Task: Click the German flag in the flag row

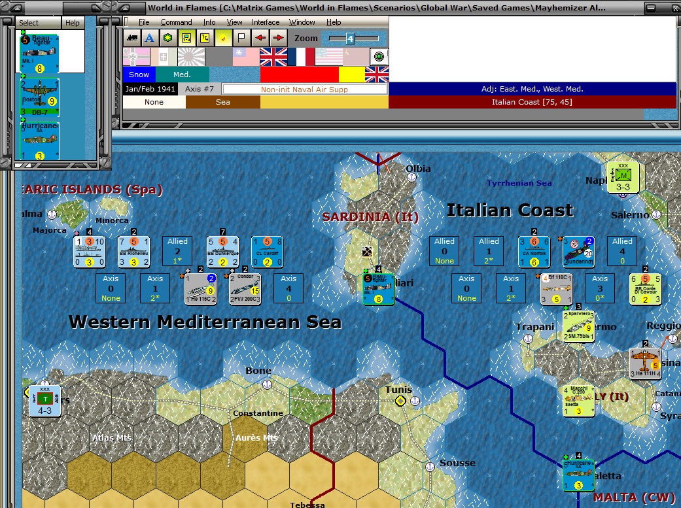Action: [x=136, y=57]
